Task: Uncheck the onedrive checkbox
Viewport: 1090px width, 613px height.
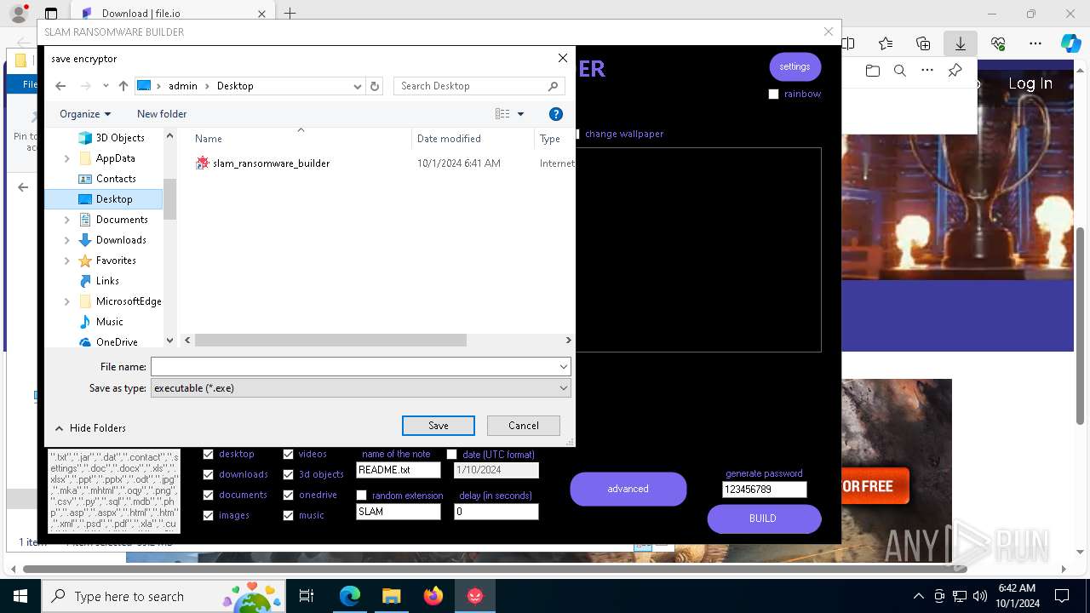Action: (288, 496)
